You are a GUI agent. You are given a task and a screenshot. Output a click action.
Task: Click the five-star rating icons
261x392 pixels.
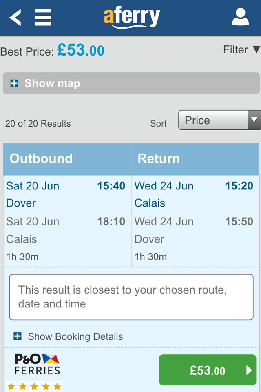(34, 387)
